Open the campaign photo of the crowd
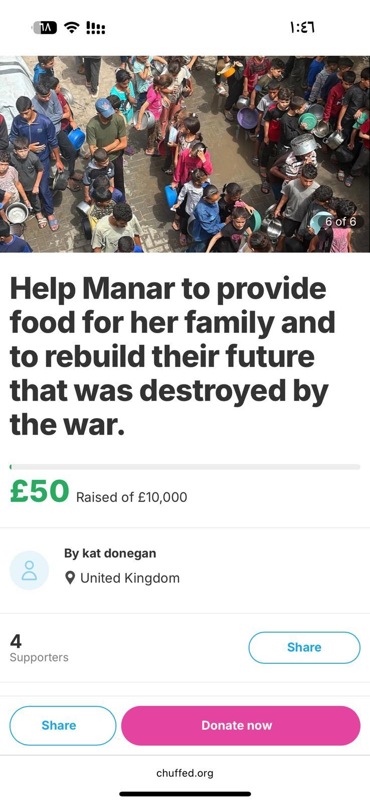370x804 pixels. pyautogui.click(x=184, y=153)
